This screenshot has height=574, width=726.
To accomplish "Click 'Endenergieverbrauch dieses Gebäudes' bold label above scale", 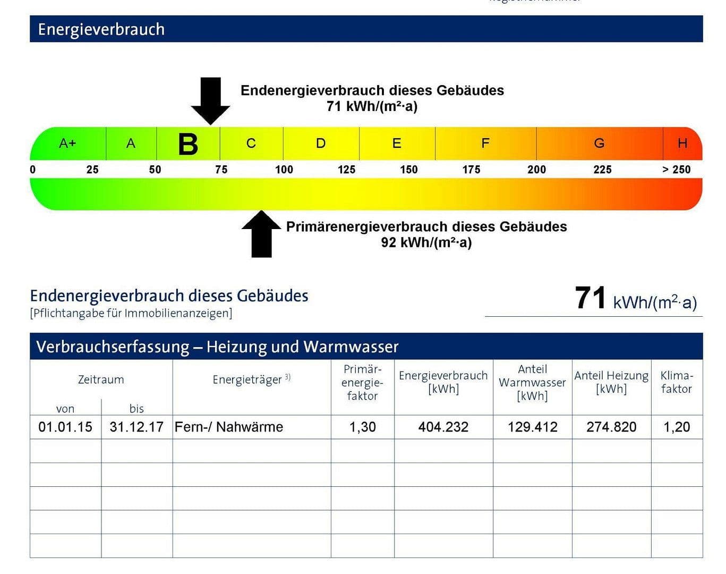I will pyautogui.click(x=372, y=90).
